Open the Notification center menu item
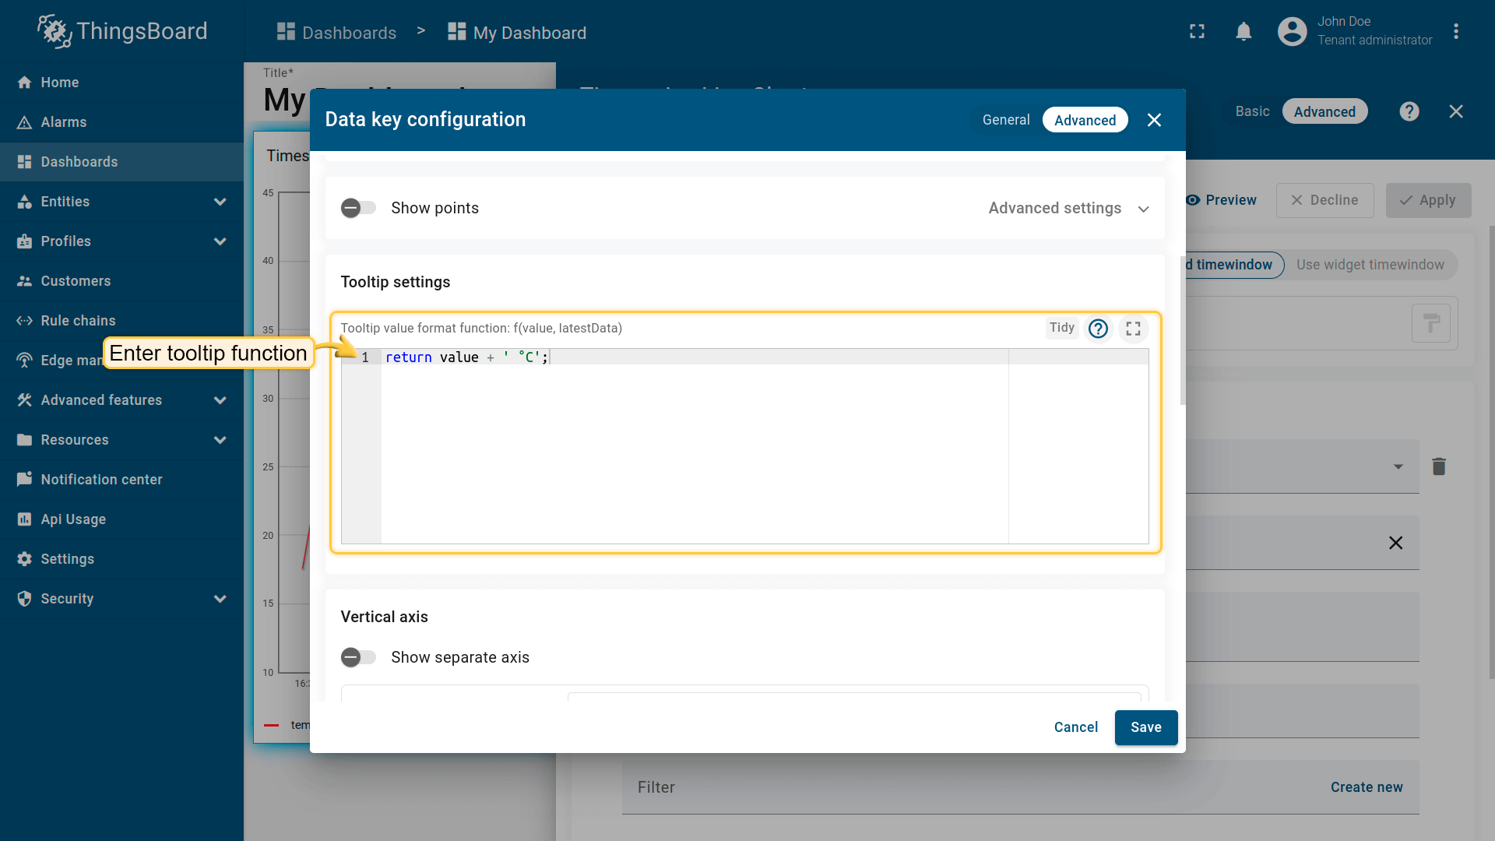Image resolution: width=1495 pixels, height=841 pixels. click(101, 480)
